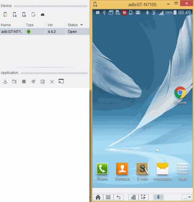Open the Apps drawer grid
194x202 pixels.
pos(183,172)
